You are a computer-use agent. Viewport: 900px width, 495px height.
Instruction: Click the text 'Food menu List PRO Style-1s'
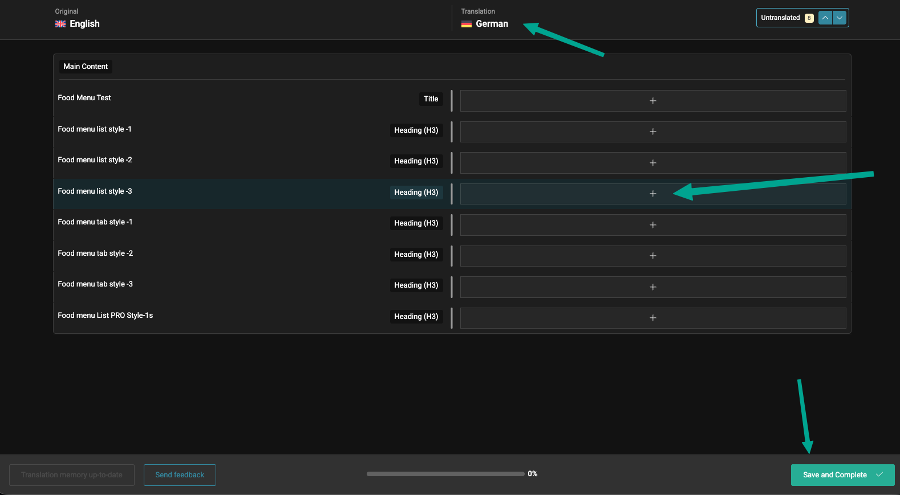[106, 316]
